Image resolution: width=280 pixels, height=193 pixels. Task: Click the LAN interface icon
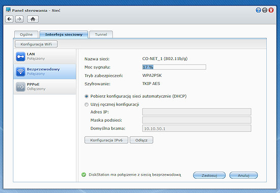coord(20,57)
